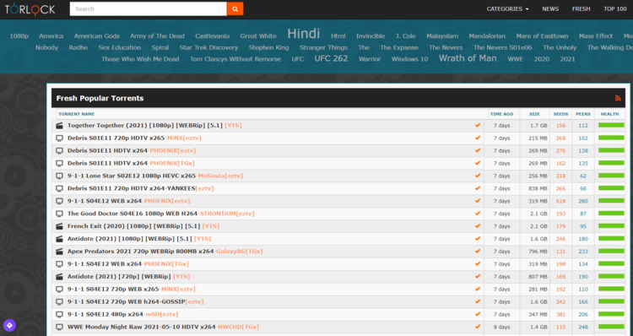Click TV icon beside The Good Doctor S04E16
Image resolution: width=633 pixels, height=336 pixels.
[60, 214]
